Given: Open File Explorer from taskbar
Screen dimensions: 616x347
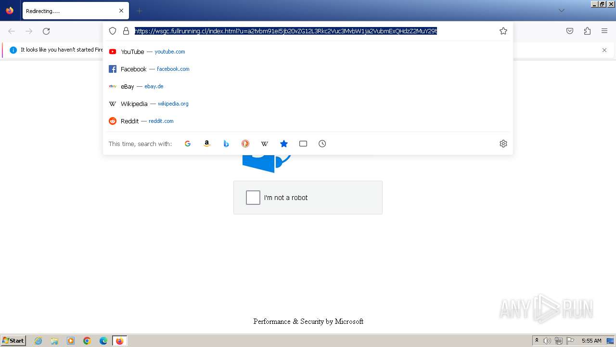Looking at the screenshot, I should pyautogui.click(x=54, y=341).
